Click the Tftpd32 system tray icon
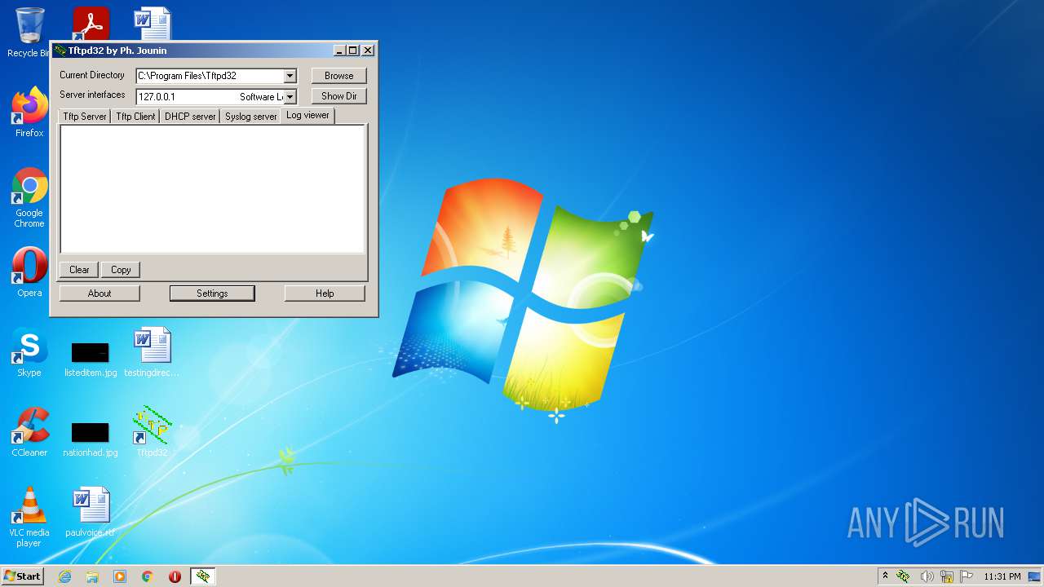The height and width of the screenshot is (587, 1044). [904, 576]
